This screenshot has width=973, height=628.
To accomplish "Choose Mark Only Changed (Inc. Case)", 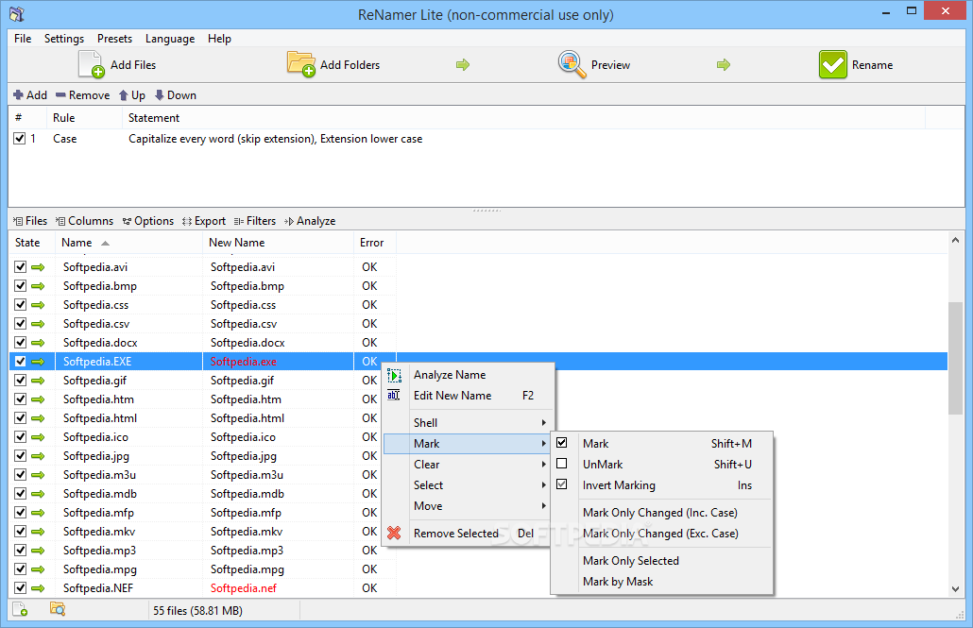I will click(x=662, y=513).
